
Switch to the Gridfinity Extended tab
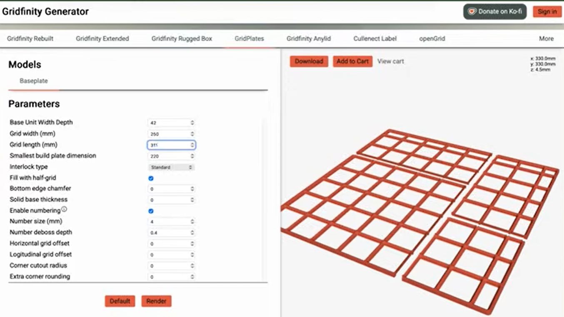(102, 39)
